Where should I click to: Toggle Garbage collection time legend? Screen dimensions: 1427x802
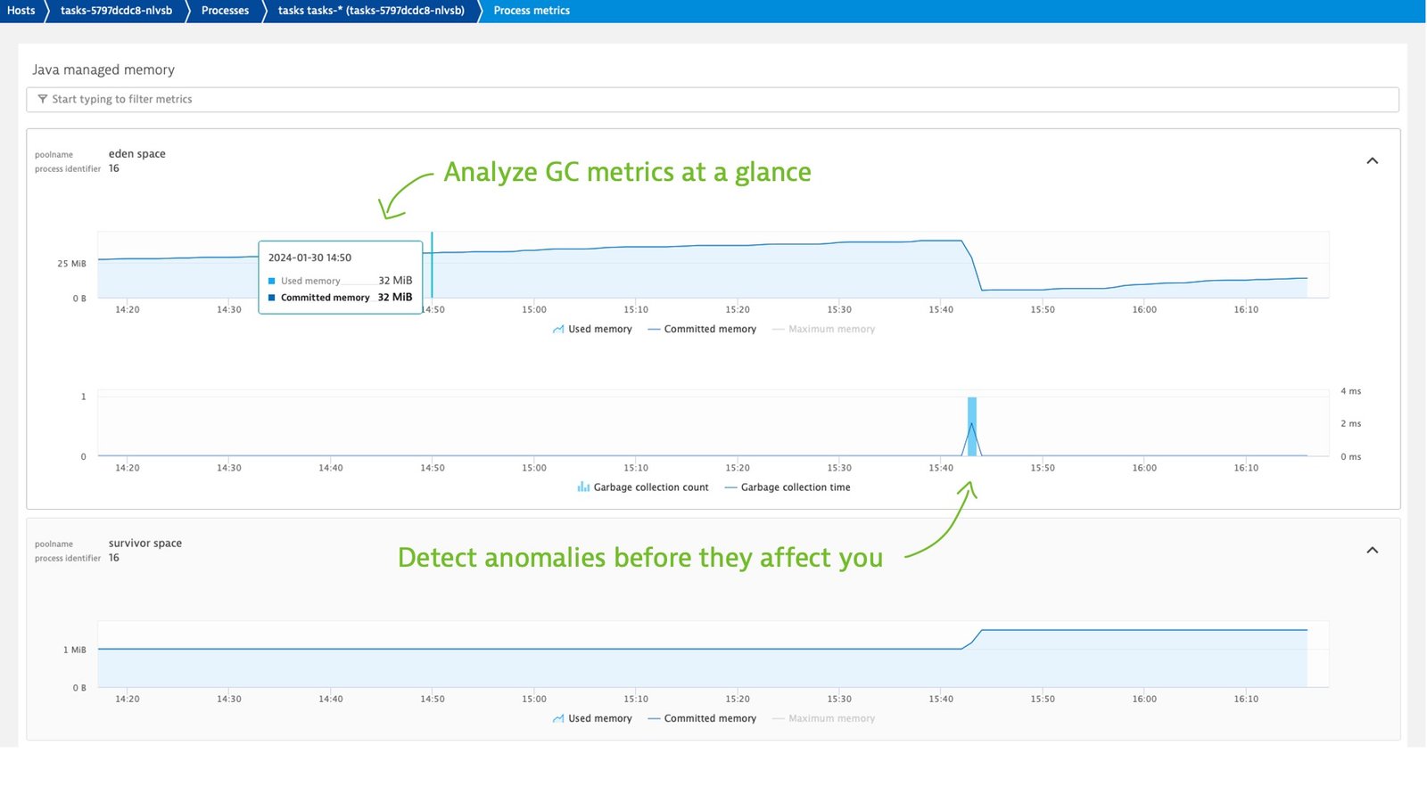788,487
